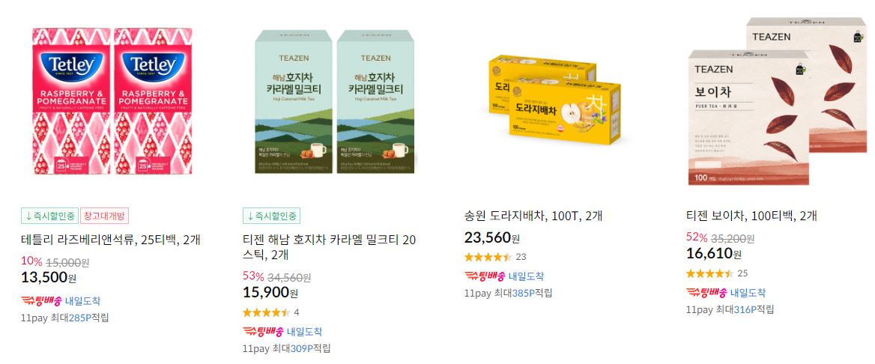Open 티젠 해남 호지차 카라멜 밀크티 title link
The image size is (875, 364).
point(329,247)
